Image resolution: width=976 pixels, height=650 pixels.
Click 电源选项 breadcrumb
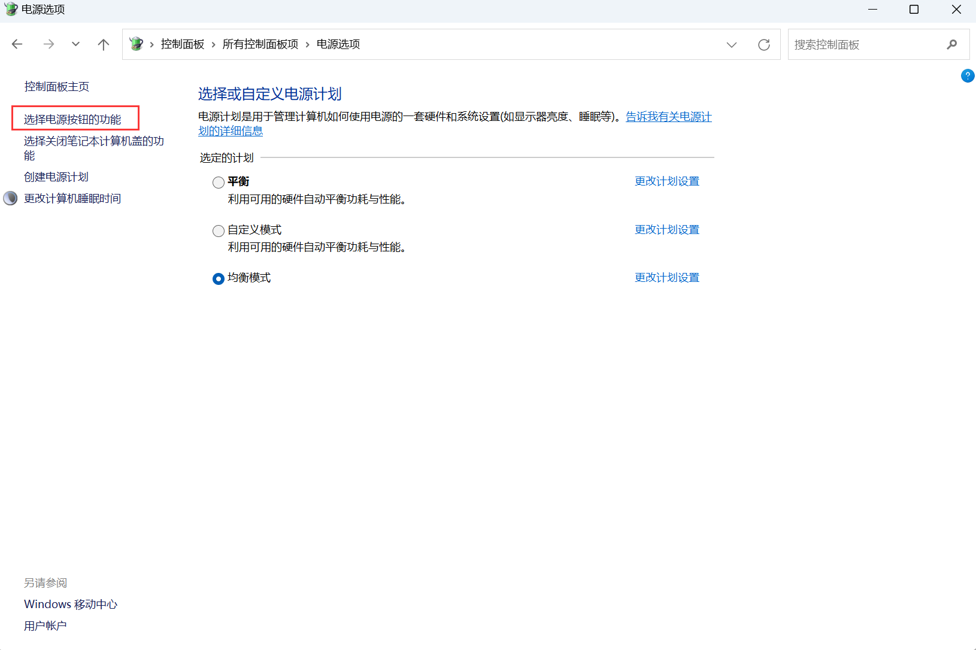tap(338, 44)
